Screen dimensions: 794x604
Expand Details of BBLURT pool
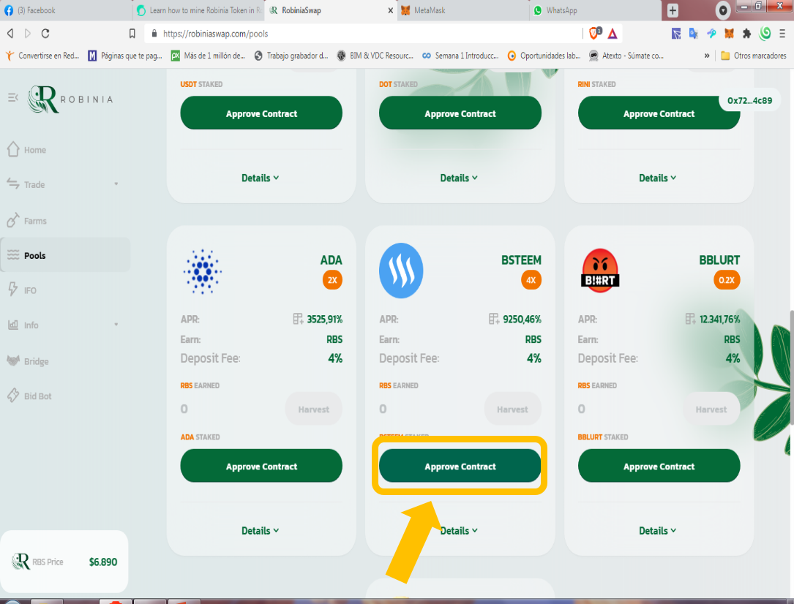(x=658, y=531)
